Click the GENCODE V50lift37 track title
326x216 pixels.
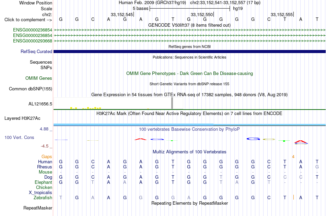189,25
